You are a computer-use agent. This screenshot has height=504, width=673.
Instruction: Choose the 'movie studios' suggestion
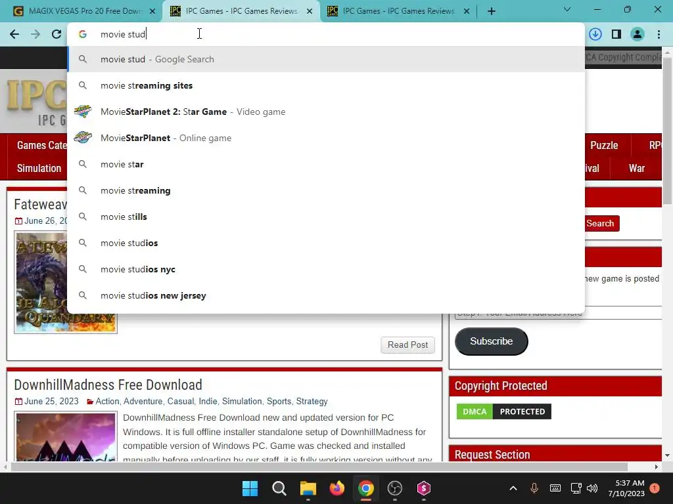pyautogui.click(x=326, y=243)
